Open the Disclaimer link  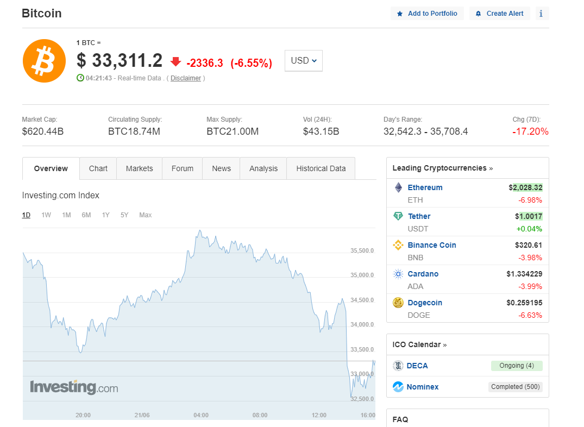(185, 78)
